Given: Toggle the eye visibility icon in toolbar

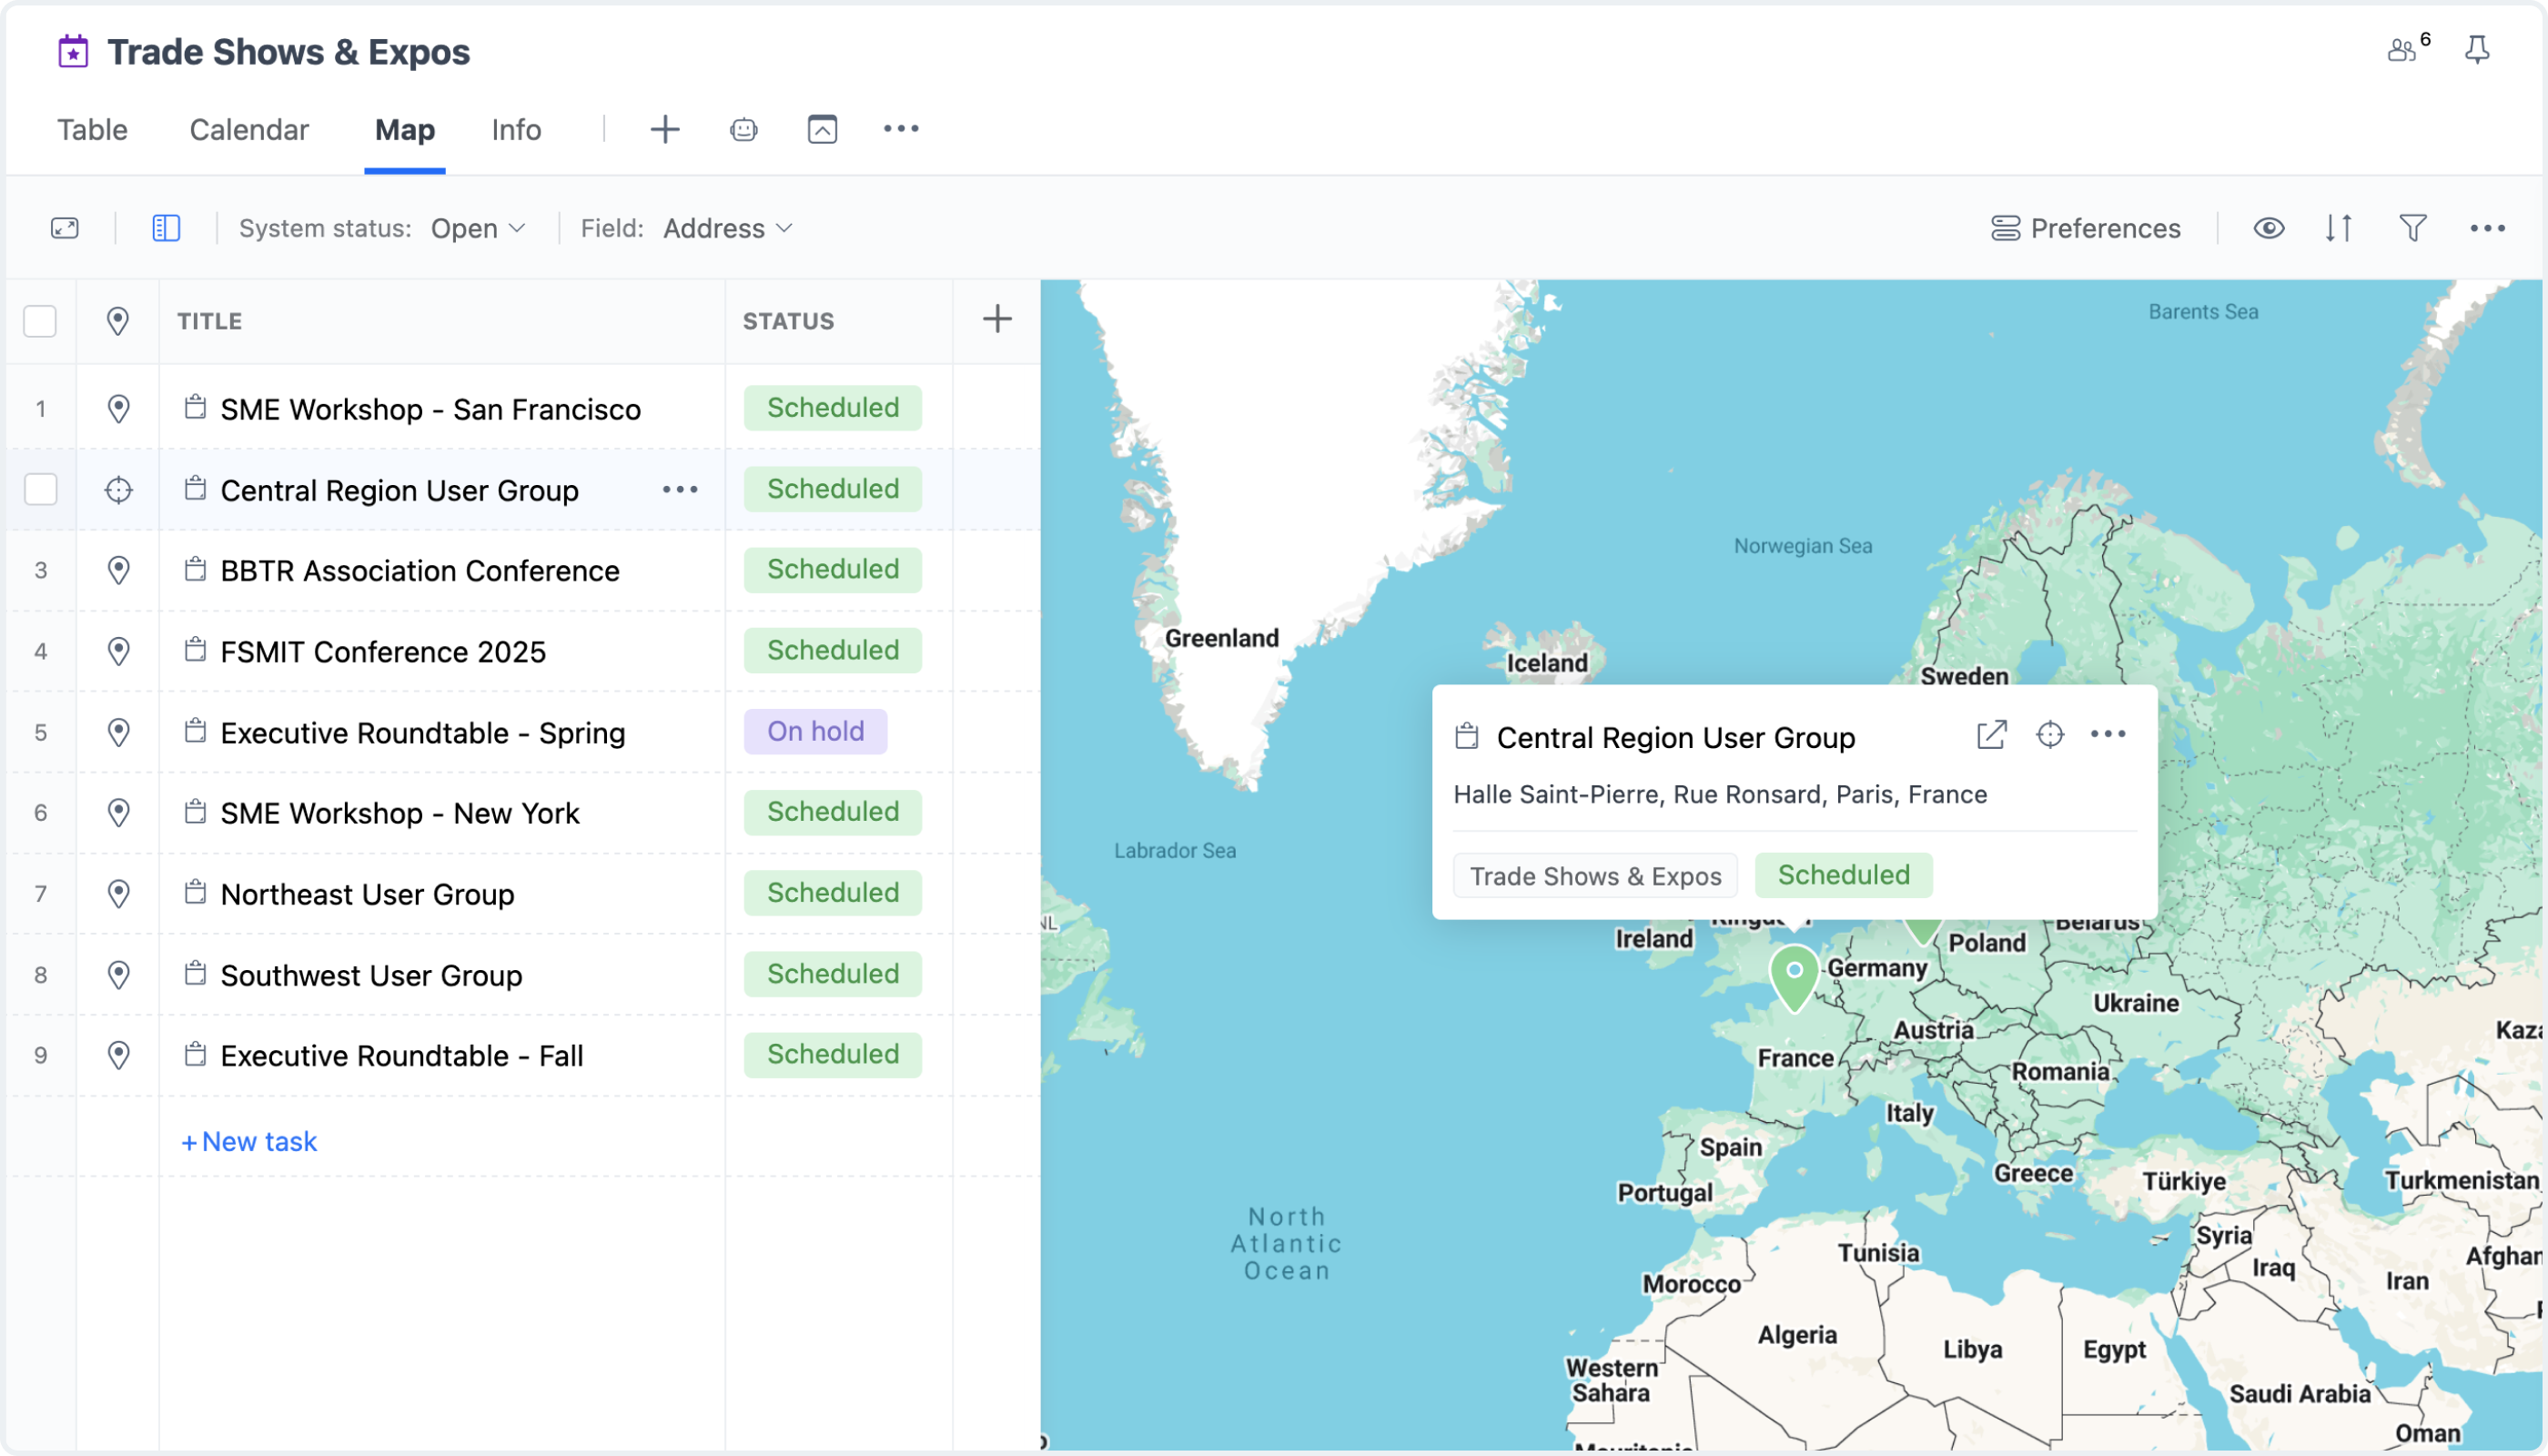Looking at the screenshot, I should pos(2268,228).
